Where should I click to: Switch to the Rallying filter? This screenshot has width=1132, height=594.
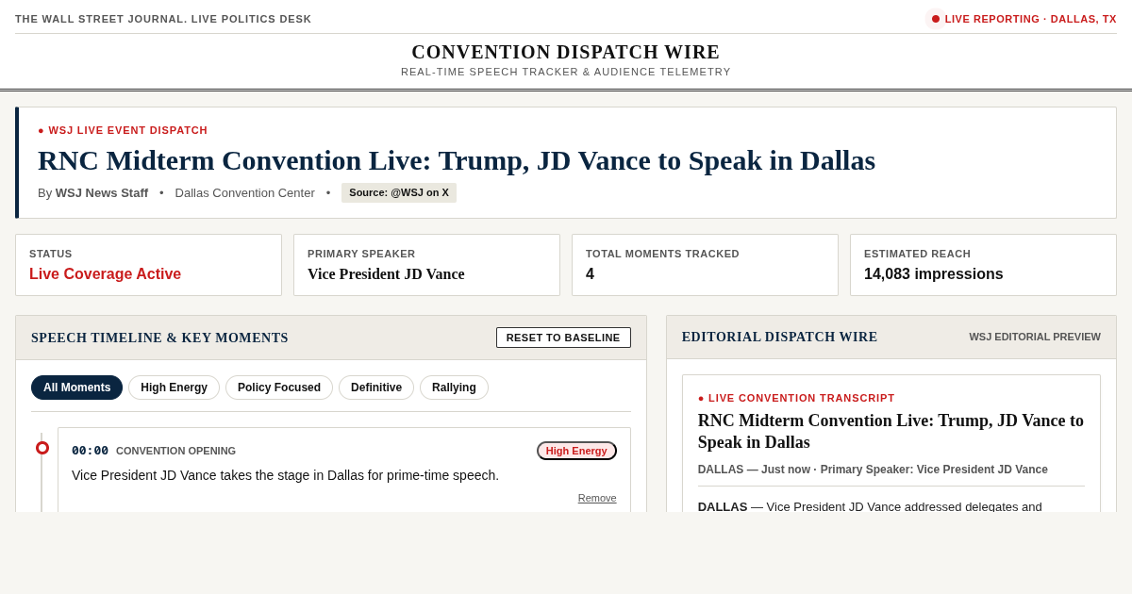coord(454,388)
